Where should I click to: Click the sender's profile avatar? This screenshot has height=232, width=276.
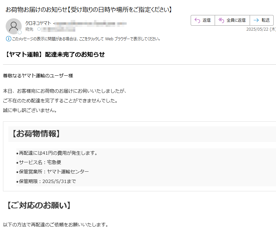click(x=14, y=26)
